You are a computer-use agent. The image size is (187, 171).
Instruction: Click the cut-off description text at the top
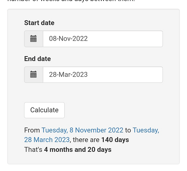coord(71,1)
